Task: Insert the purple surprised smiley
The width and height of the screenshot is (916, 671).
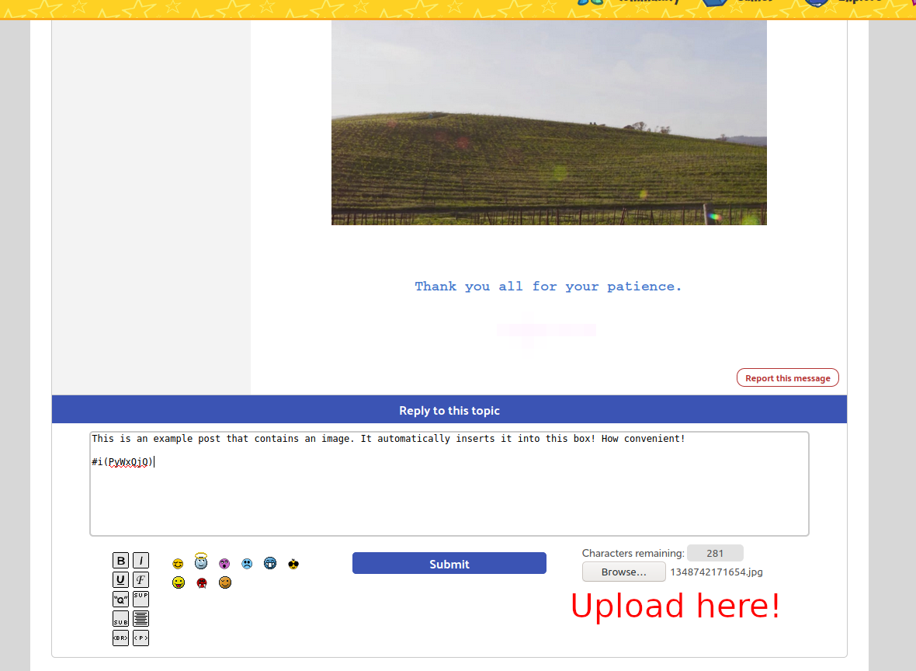Action: tap(224, 564)
